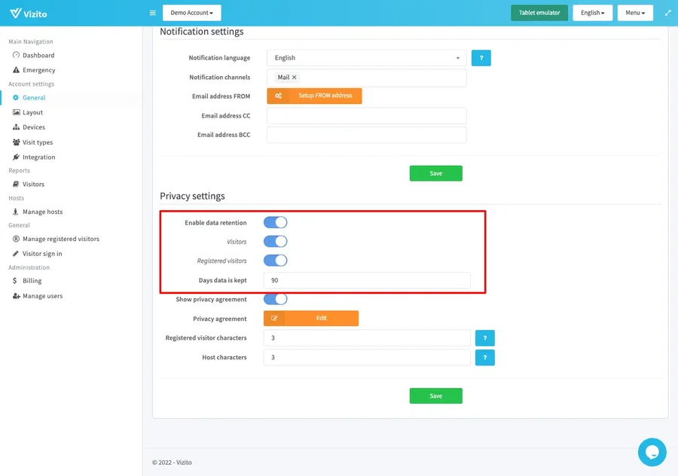Disable Show privacy agreement switch

click(x=275, y=299)
